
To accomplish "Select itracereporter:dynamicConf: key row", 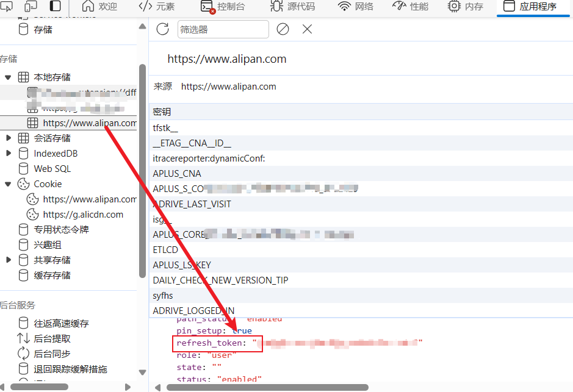I will click(x=361, y=159).
